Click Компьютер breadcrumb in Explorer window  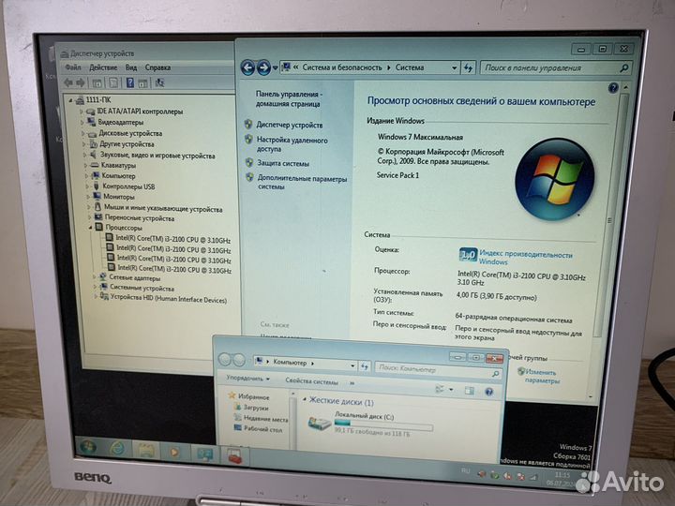290,363
